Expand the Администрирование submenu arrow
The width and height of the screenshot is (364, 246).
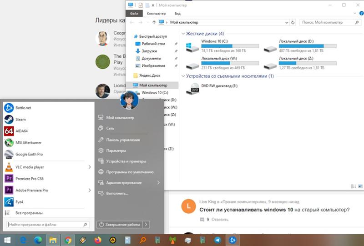158,183
